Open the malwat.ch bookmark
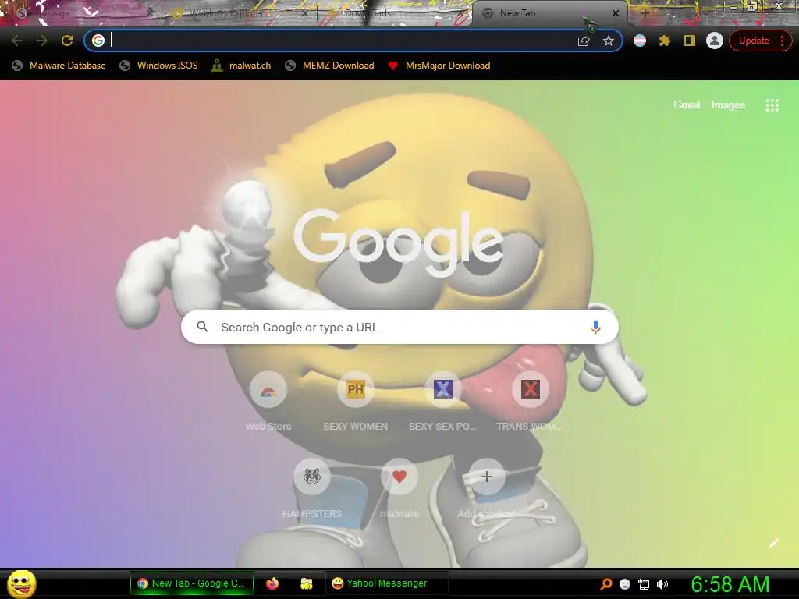 [242, 66]
